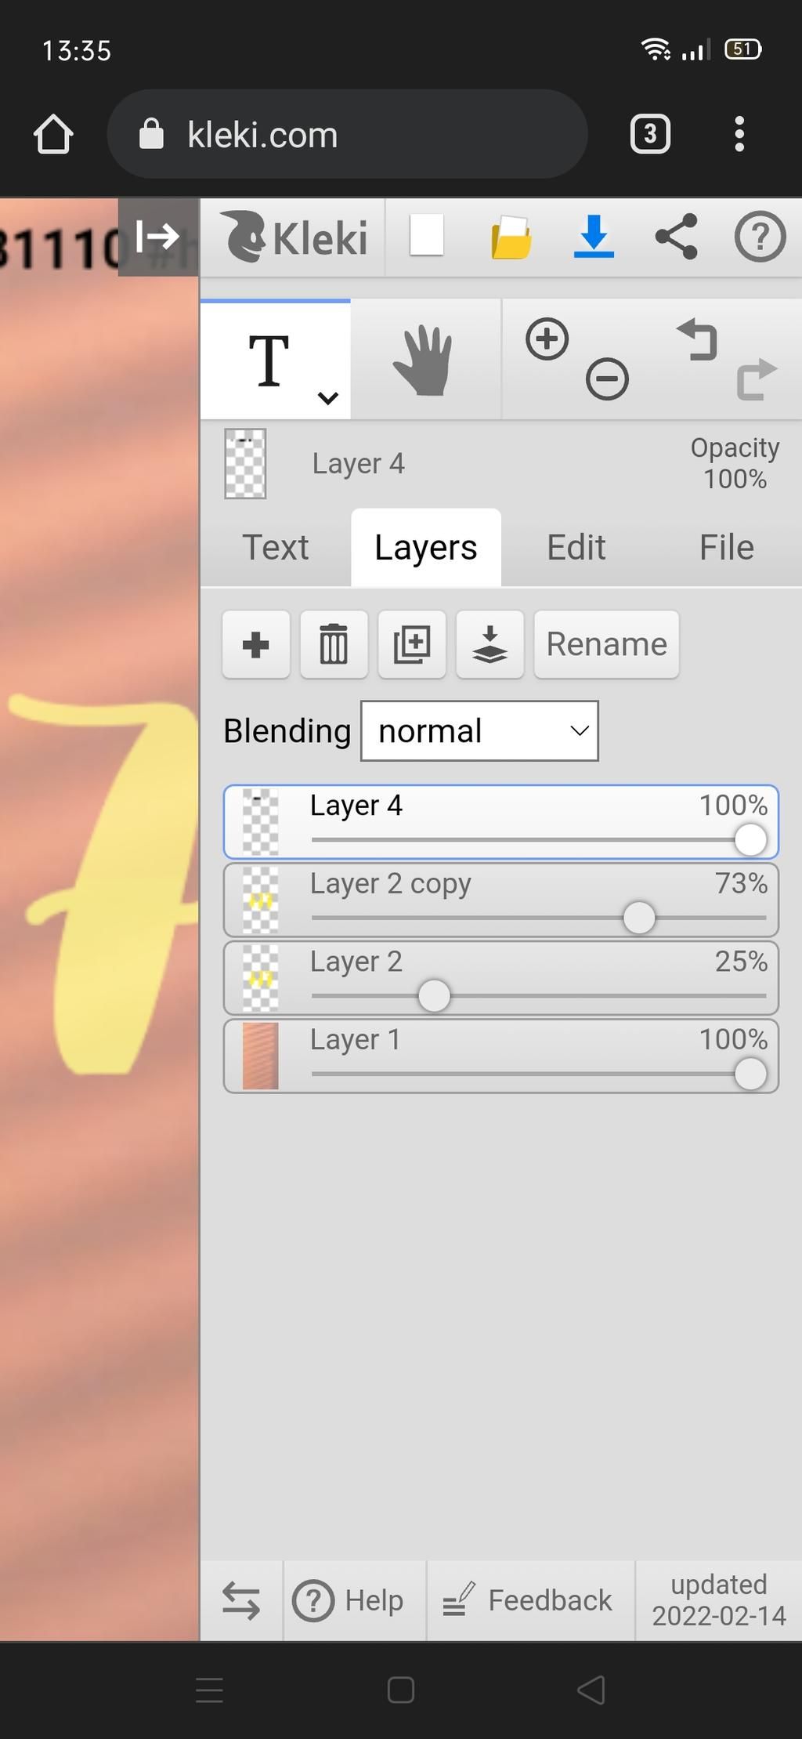Click Layer 2 copy opacity slider handle
The image size is (802, 1739).
pos(639,918)
